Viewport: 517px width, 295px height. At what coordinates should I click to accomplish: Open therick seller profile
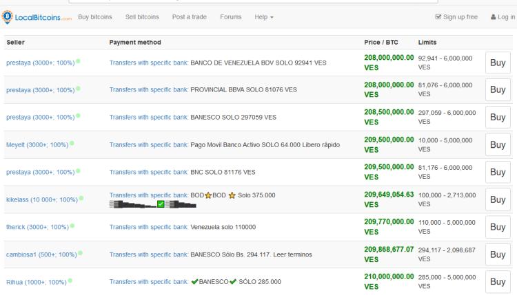click(37, 227)
